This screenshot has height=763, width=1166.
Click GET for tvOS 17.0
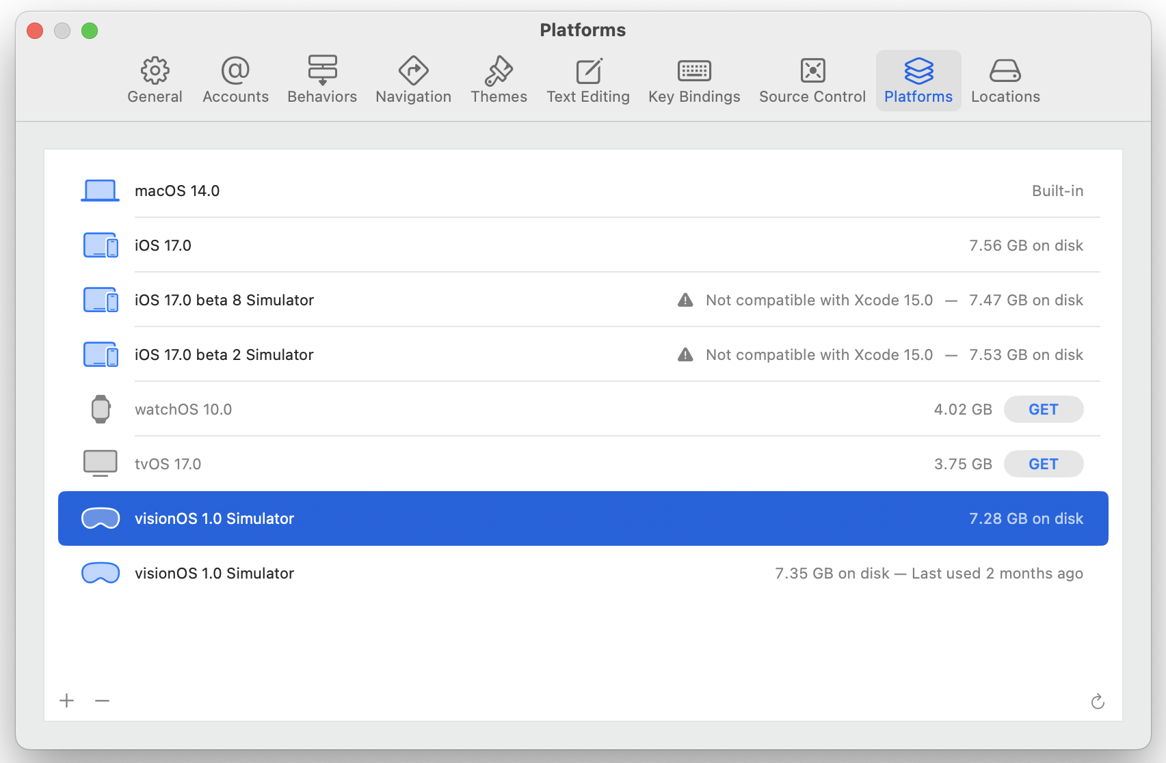click(x=1043, y=464)
